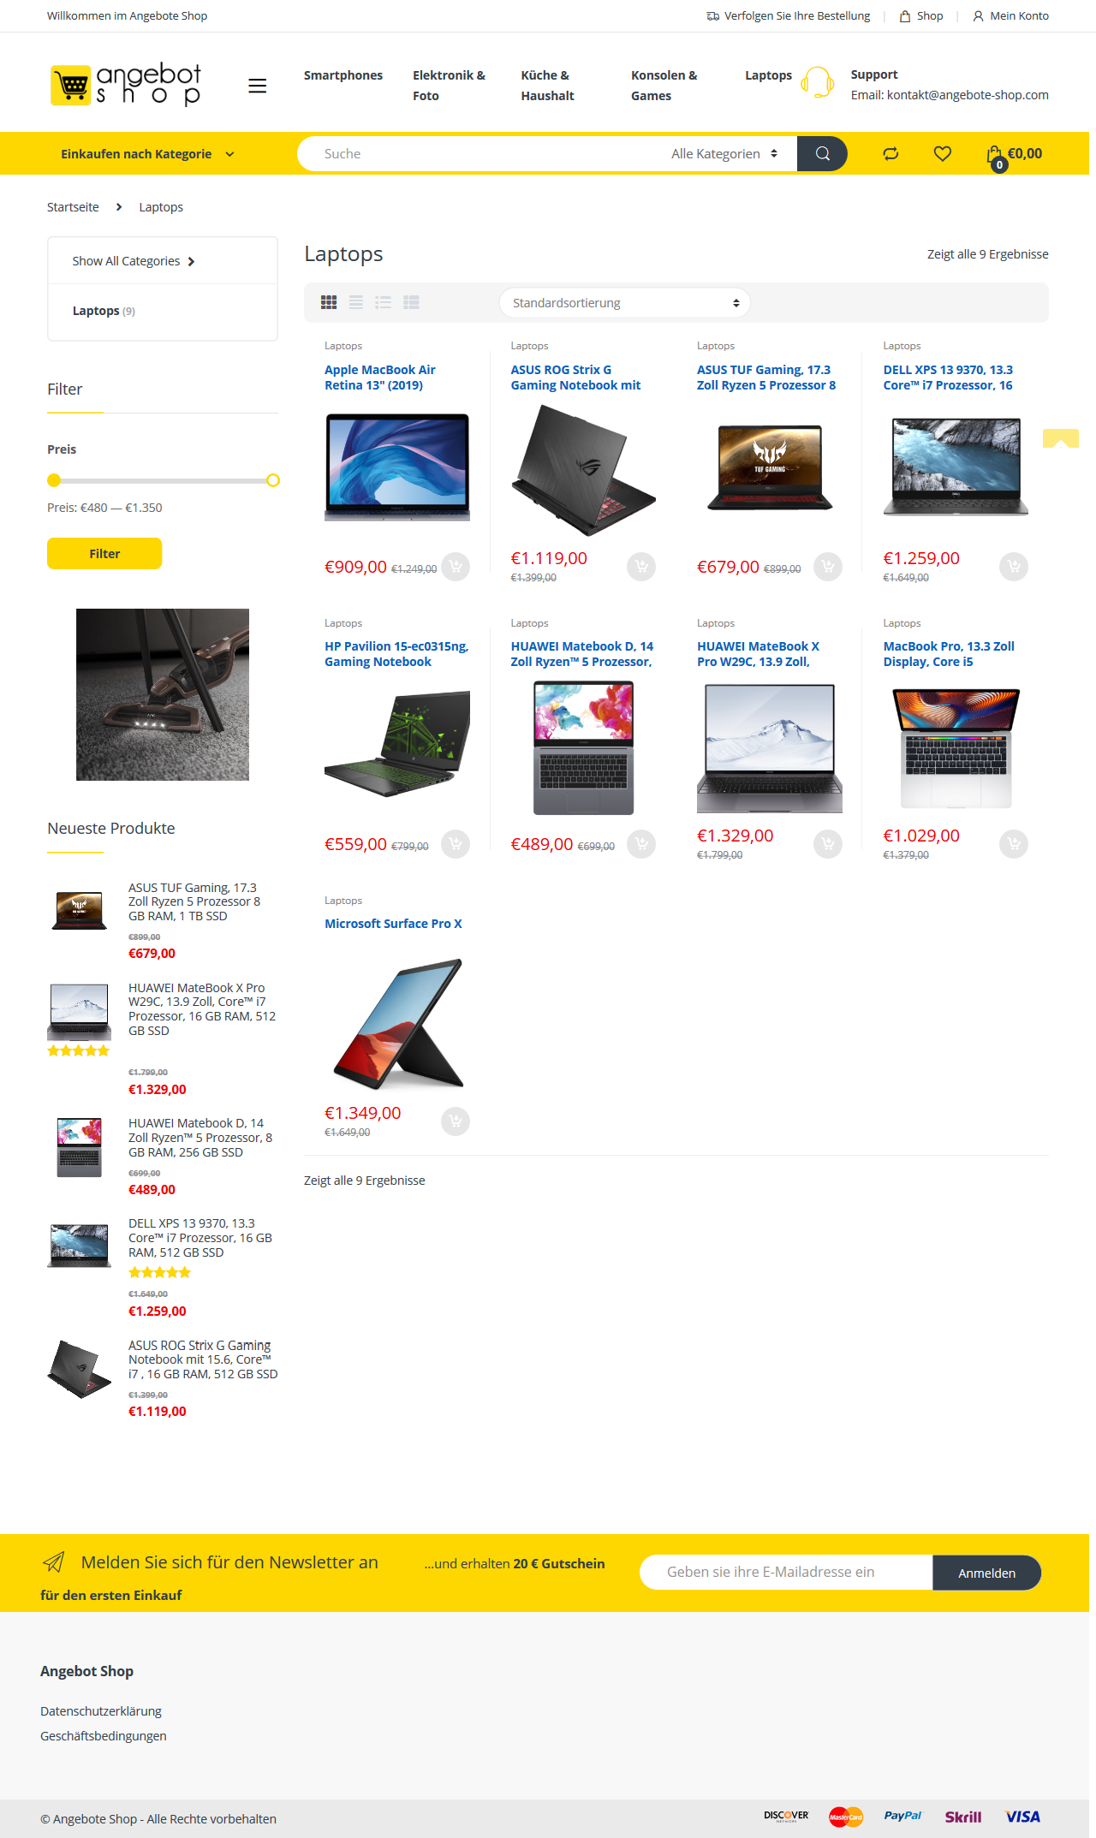Click the Anmelden newsletter button
This screenshot has height=1838, width=1096.
point(986,1573)
